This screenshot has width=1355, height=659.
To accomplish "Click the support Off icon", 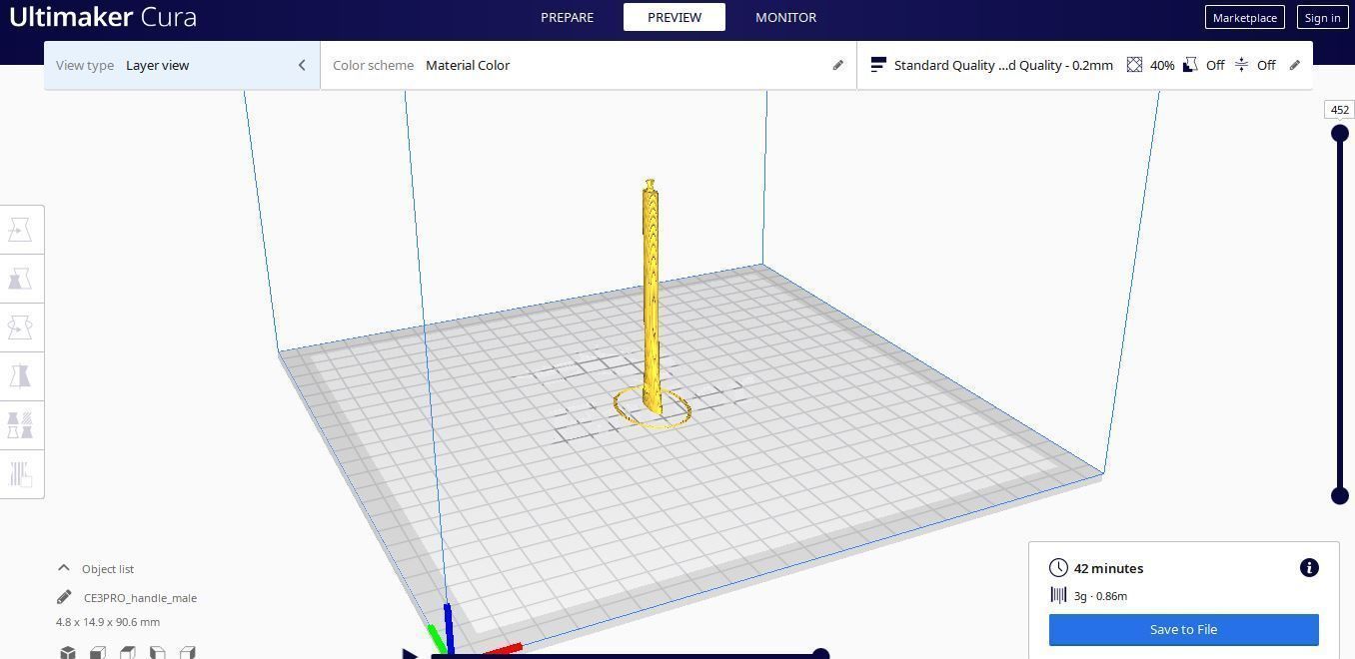I will coord(1190,65).
